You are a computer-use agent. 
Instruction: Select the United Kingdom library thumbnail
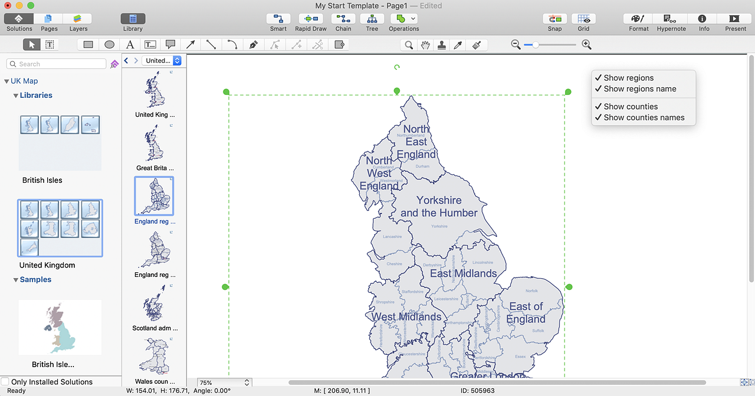click(x=60, y=228)
